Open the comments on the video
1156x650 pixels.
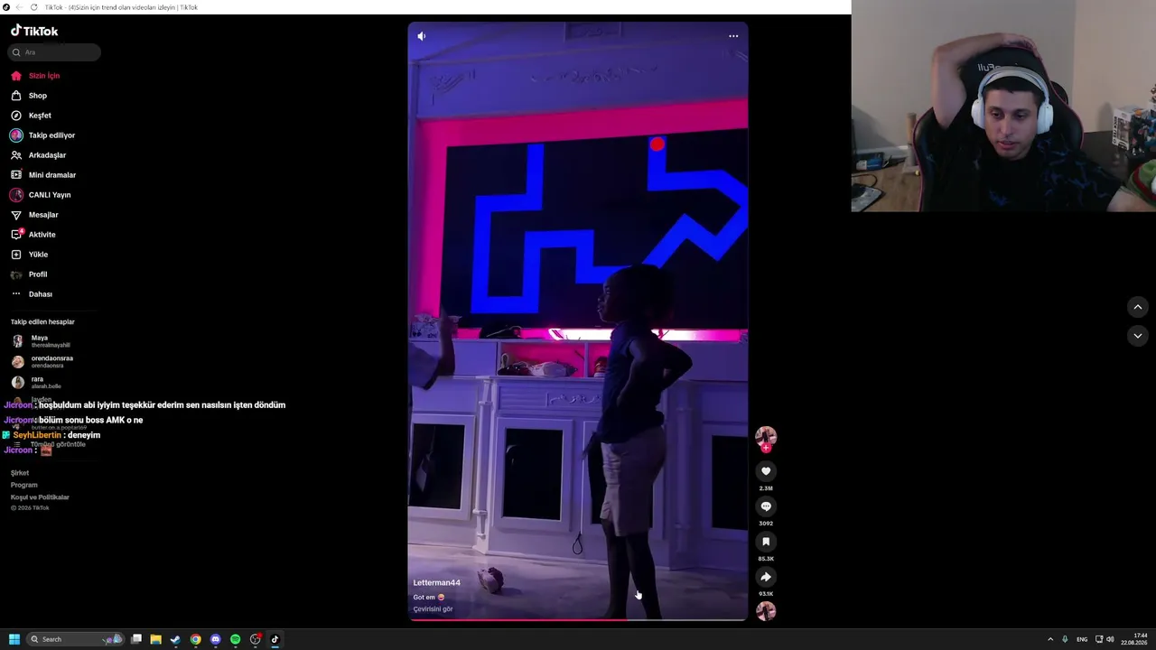tap(766, 506)
